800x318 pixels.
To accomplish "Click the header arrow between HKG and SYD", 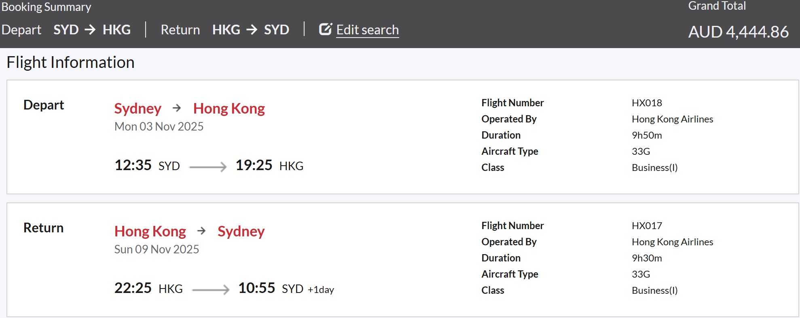I will pyautogui.click(x=252, y=29).
